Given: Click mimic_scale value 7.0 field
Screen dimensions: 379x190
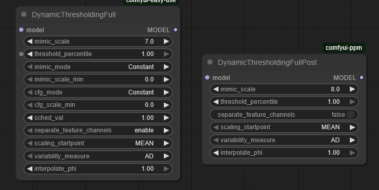Looking at the screenshot, I should tap(149, 42).
